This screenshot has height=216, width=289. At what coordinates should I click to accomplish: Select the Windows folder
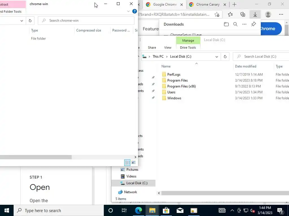pos(174,98)
